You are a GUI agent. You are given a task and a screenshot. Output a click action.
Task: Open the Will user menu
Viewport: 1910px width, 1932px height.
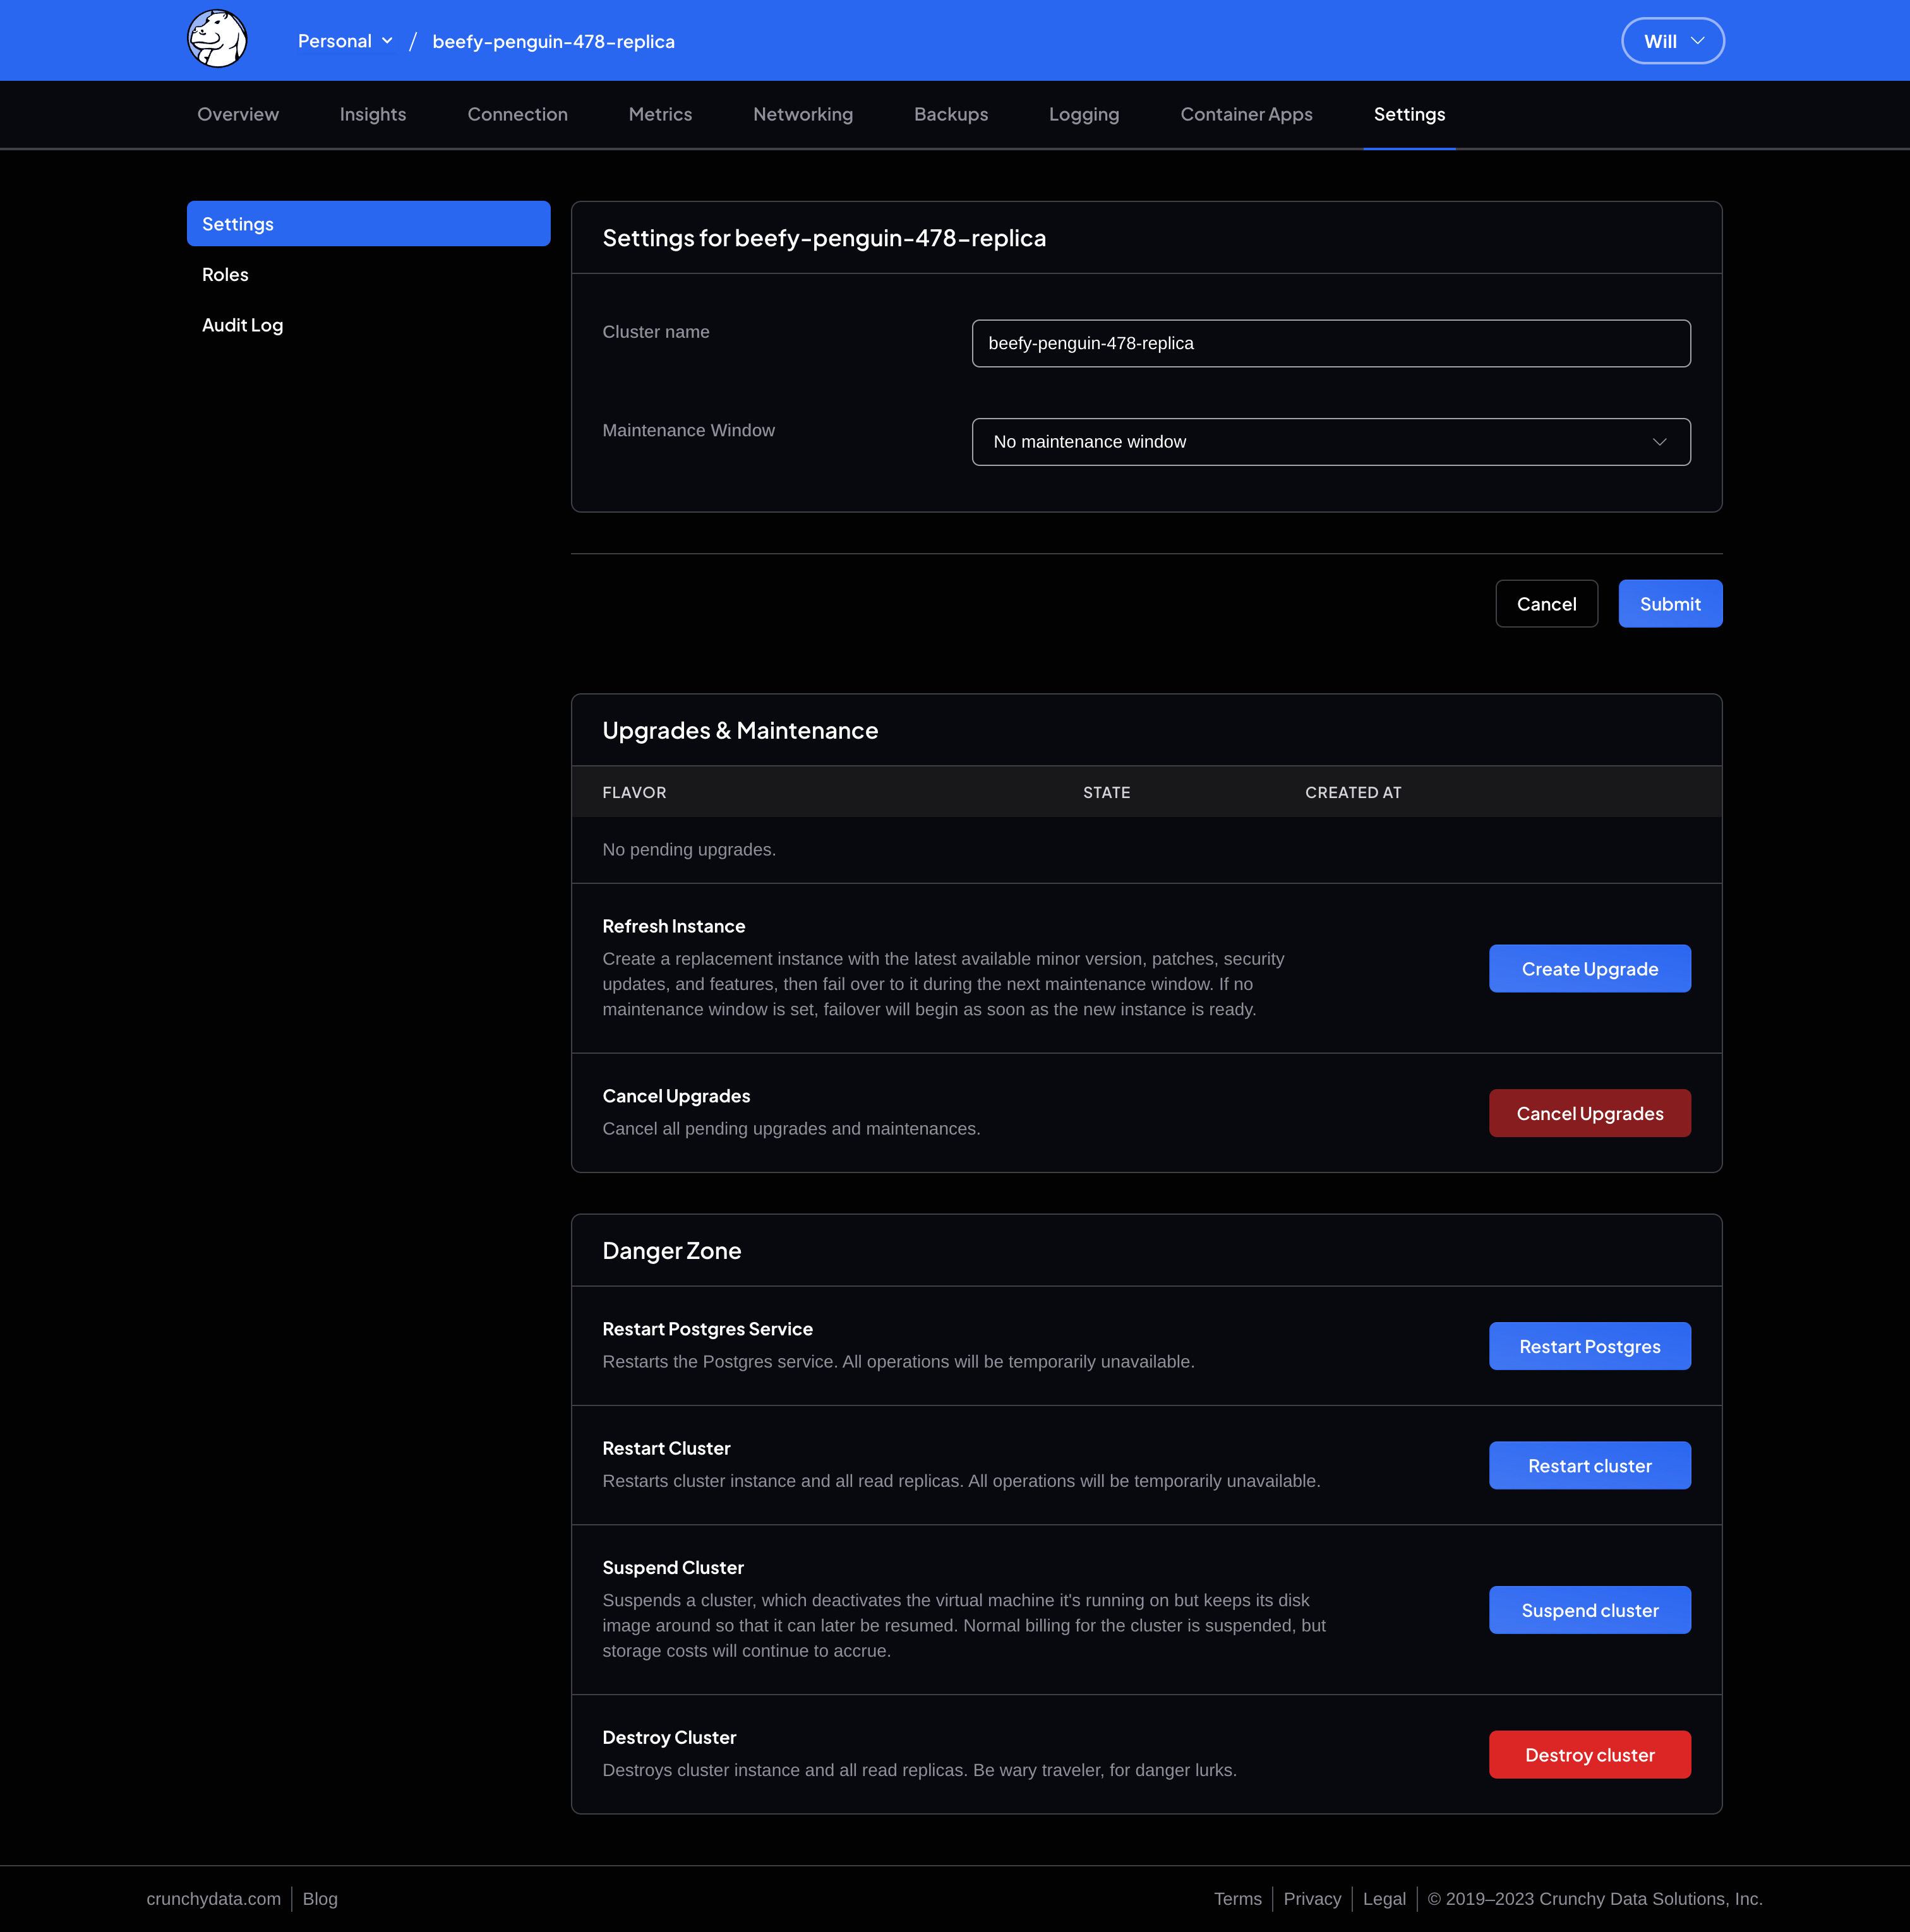(x=1672, y=41)
